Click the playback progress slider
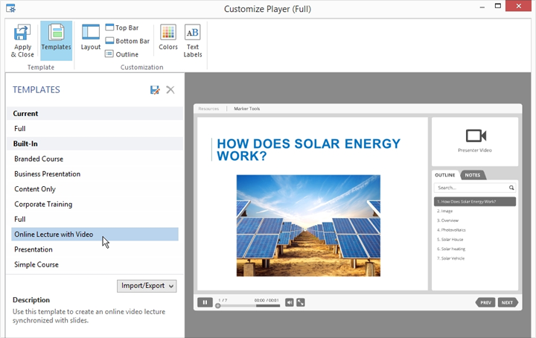 tap(249, 305)
